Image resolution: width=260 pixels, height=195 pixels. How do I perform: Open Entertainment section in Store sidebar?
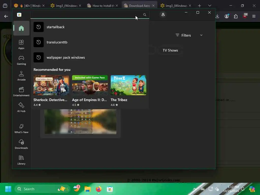[21, 92]
